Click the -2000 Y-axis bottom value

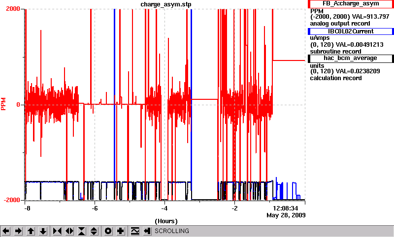tap(11, 200)
